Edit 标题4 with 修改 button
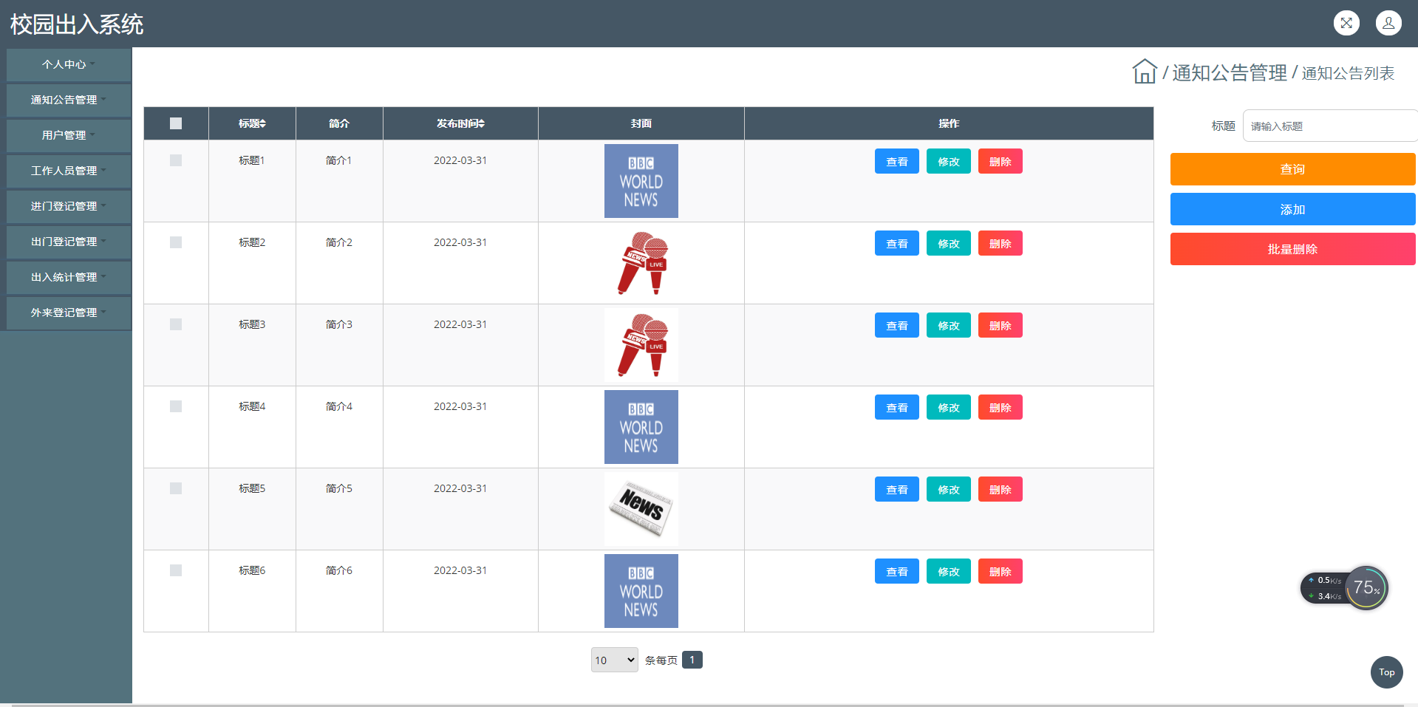1418x707 pixels. click(949, 407)
